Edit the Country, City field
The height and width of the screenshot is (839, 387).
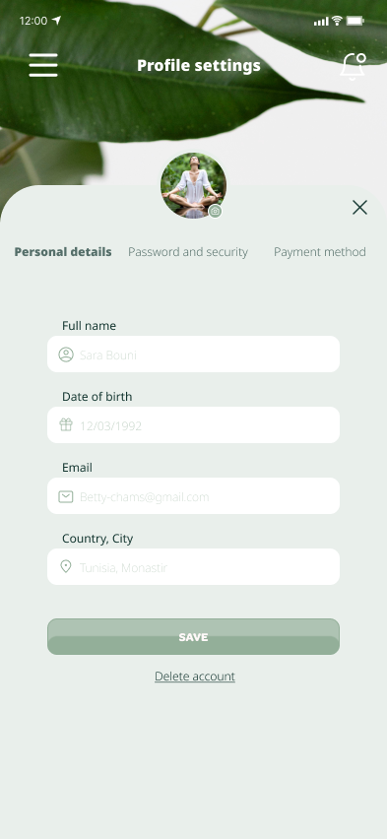pos(193,566)
